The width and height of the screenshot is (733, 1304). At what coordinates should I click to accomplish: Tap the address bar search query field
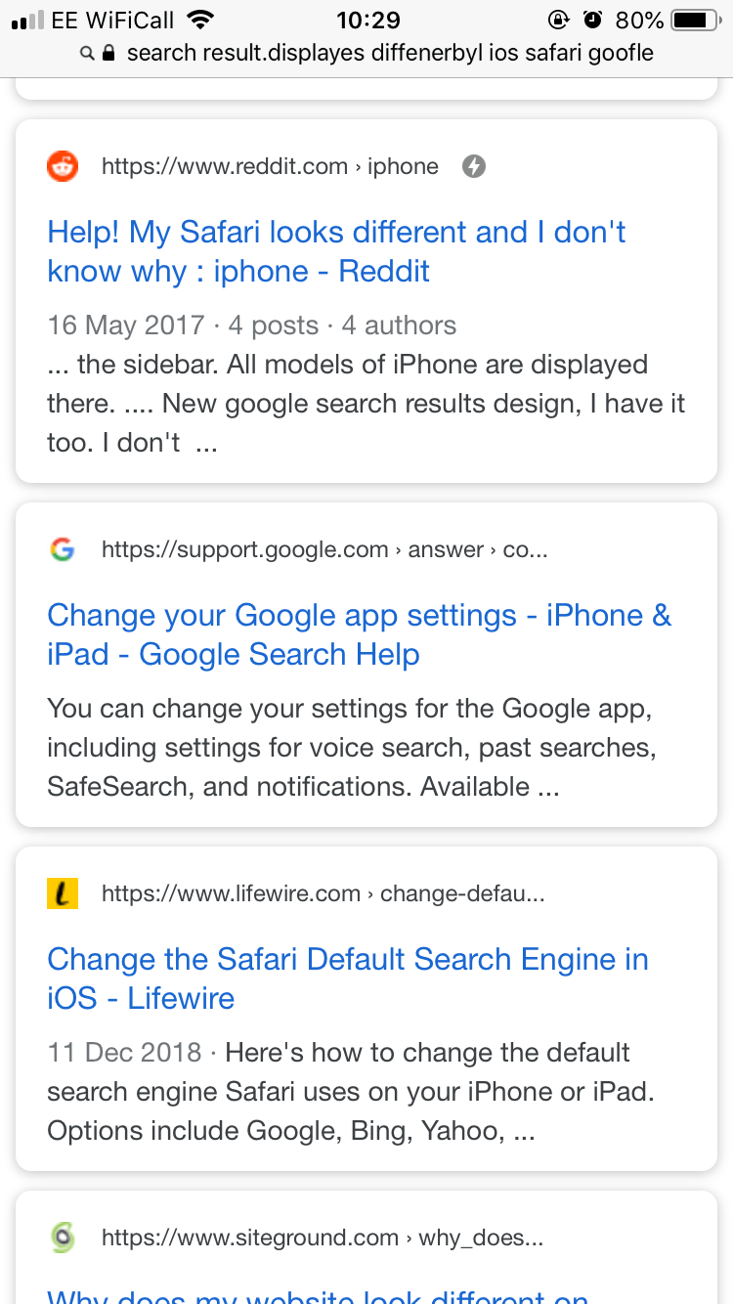389,53
